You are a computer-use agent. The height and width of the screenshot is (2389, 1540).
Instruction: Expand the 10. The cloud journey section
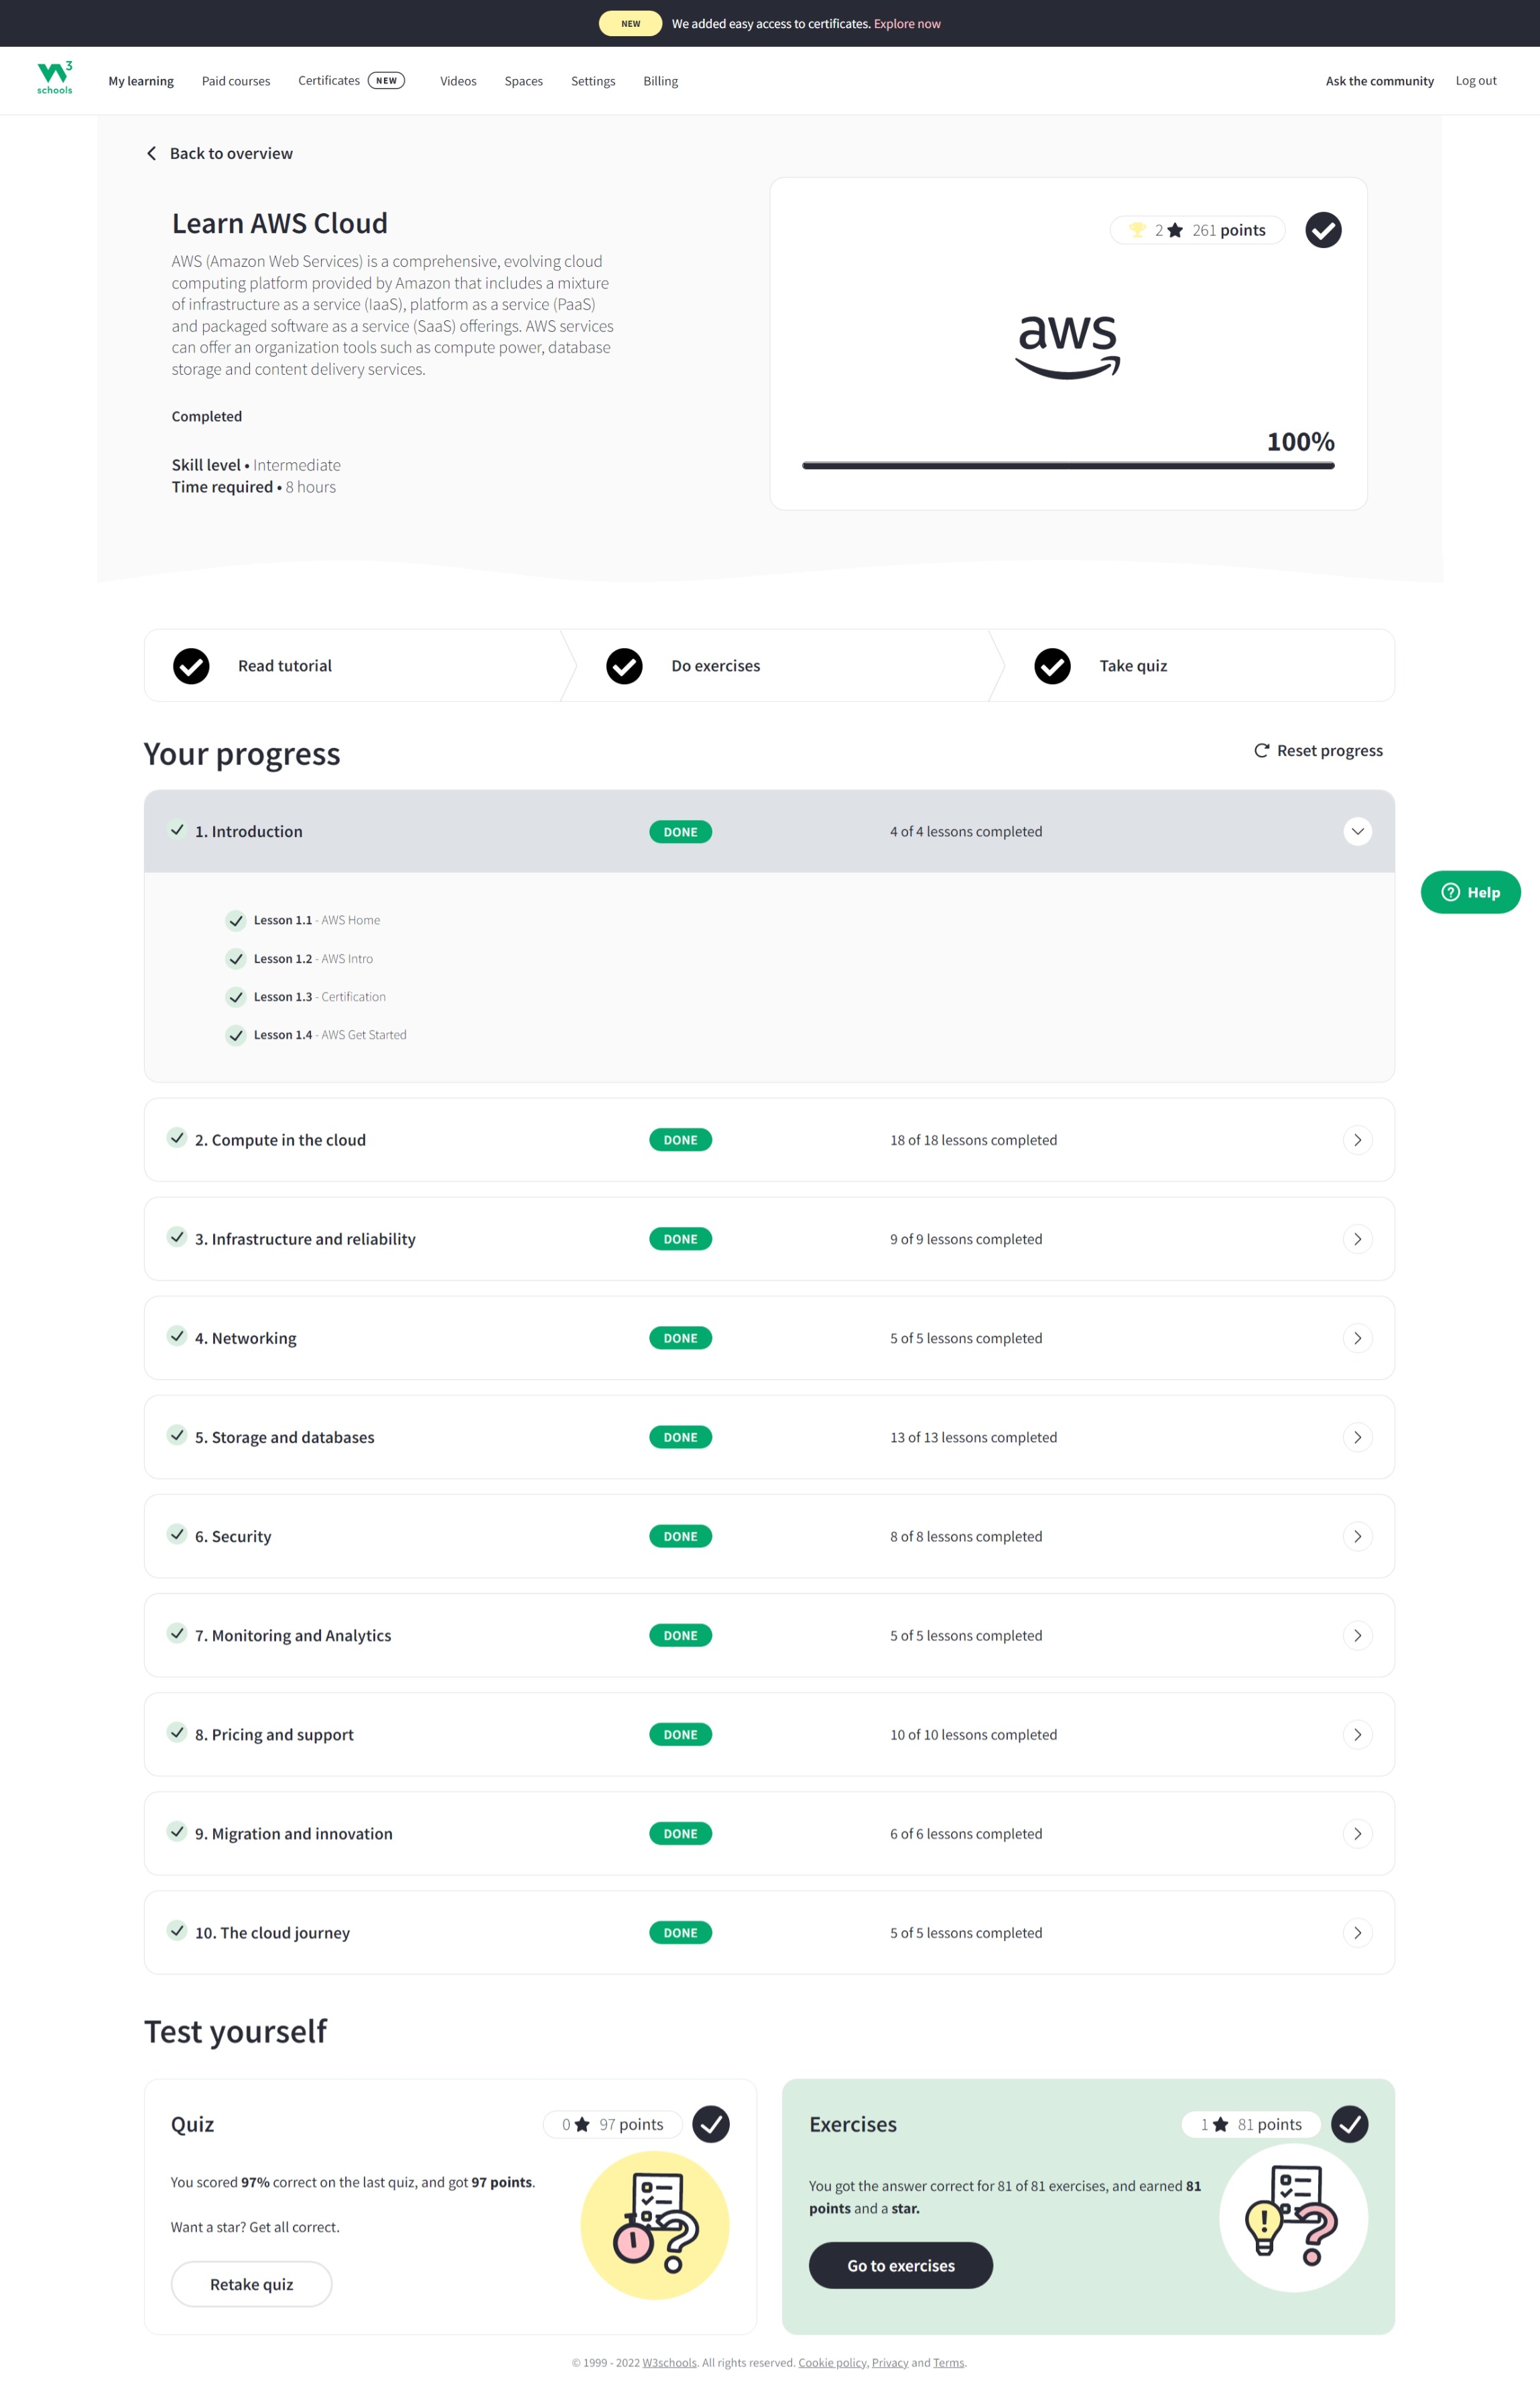[1357, 1932]
